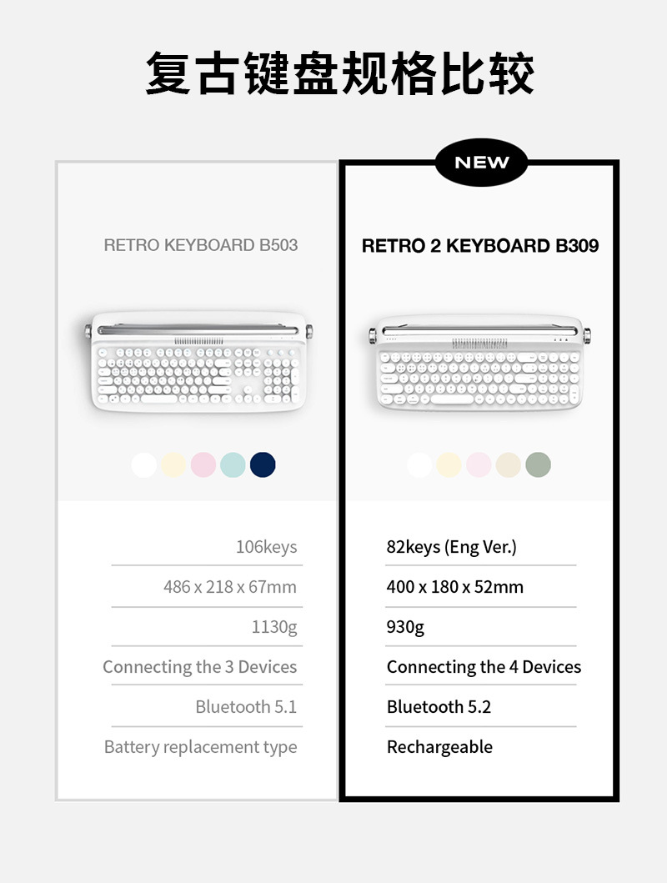The height and width of the screenshot is (883, 667).
Task: Choose the cream yellow swatch for B503
Action: [173, 465]
